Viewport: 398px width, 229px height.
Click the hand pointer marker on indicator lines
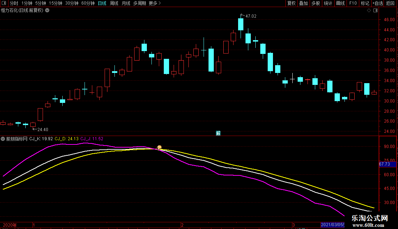[159, 148]
